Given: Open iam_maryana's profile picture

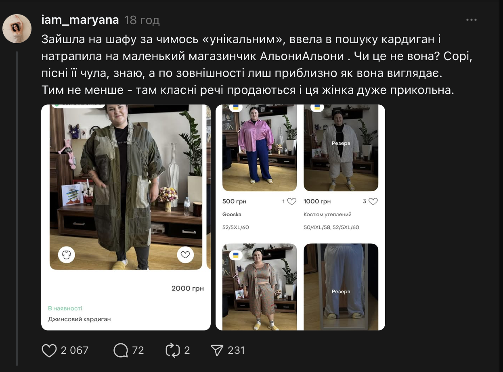Looking at the screenshot, I should pyautogui.click(x=17, y=29).
